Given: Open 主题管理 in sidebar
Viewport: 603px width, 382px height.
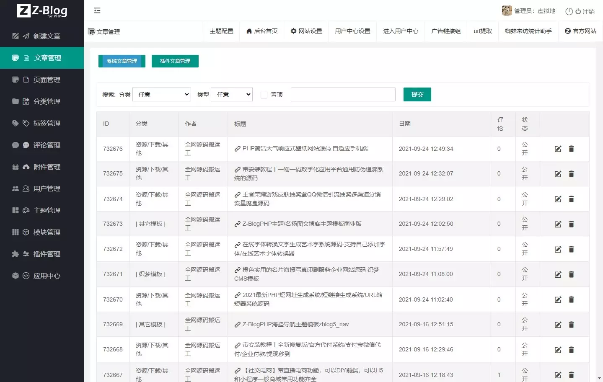Looking at the screenshot, I should pos(42,210).
